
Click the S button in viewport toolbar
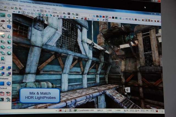(x=89, y=19)
